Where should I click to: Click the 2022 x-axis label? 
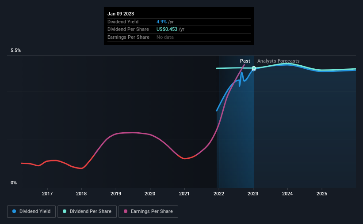click(x=219, y=194)
